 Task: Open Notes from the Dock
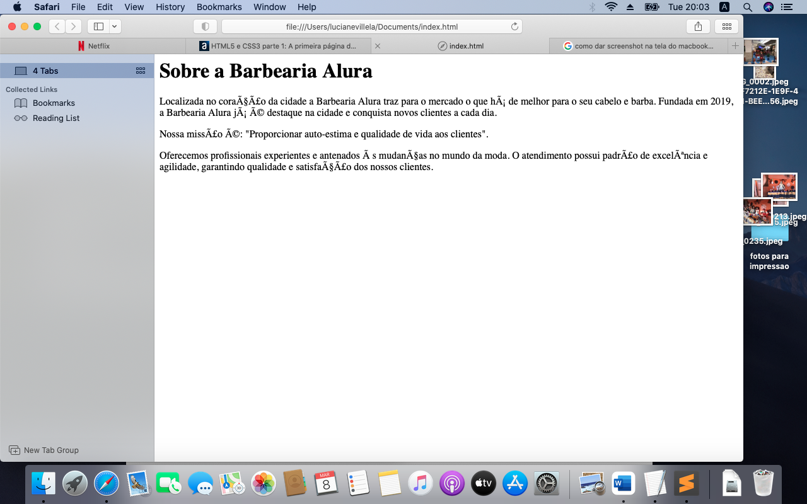click(x=389, y=484)
